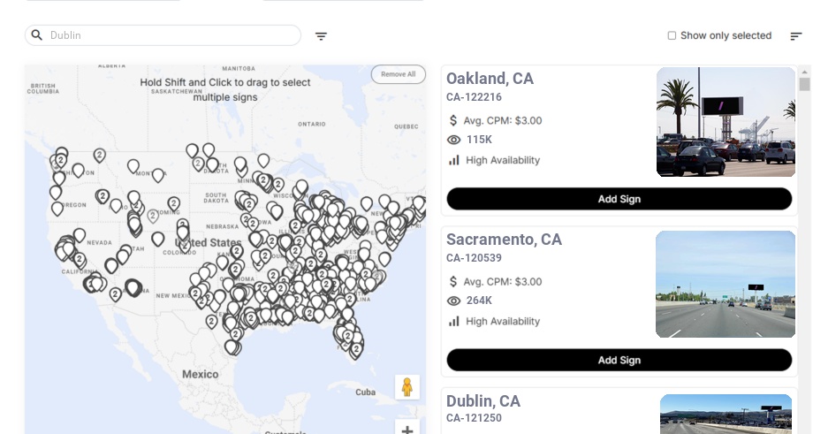Open the Oakland billboard photo
Screen dimensions: 813x434
tap(726, 122)
